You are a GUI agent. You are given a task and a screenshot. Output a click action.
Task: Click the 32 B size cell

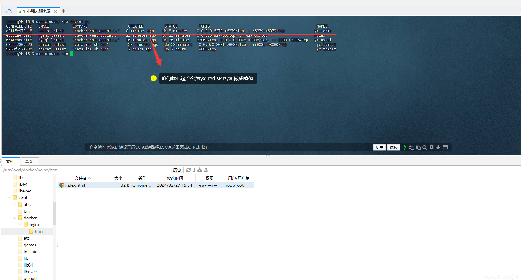(125, 185)
